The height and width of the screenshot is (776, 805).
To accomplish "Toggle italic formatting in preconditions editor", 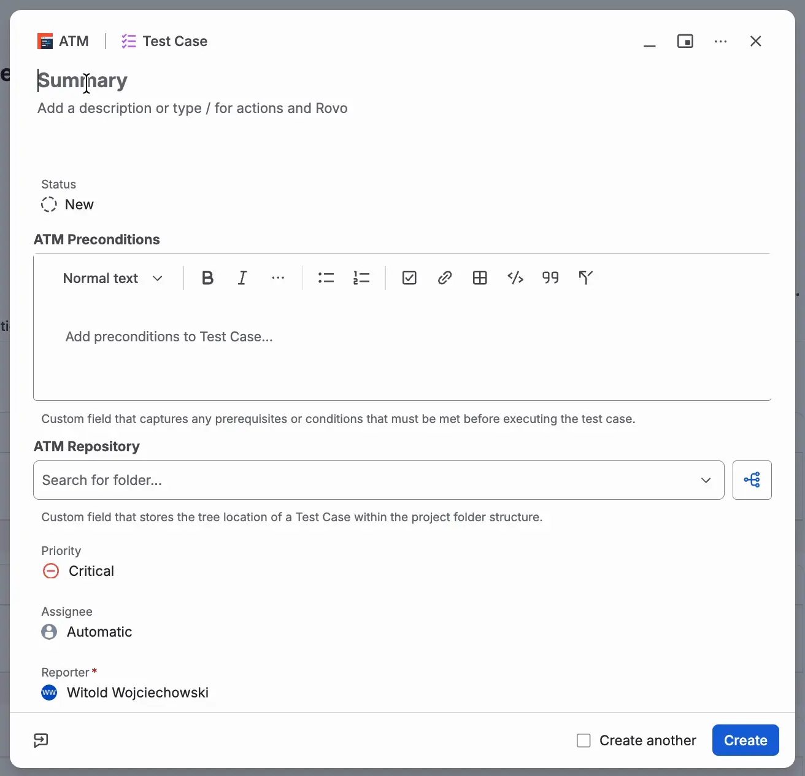I will pos(242,278).
